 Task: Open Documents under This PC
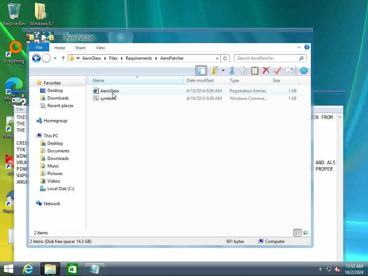(58, 151)
